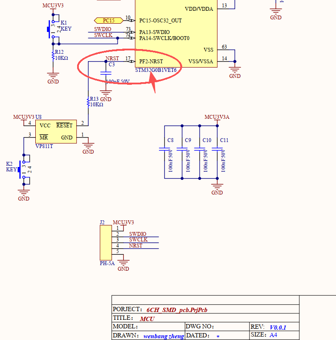Click project name 6CH_SMD_pcb.PrjPcb in title block

[177, 310]
